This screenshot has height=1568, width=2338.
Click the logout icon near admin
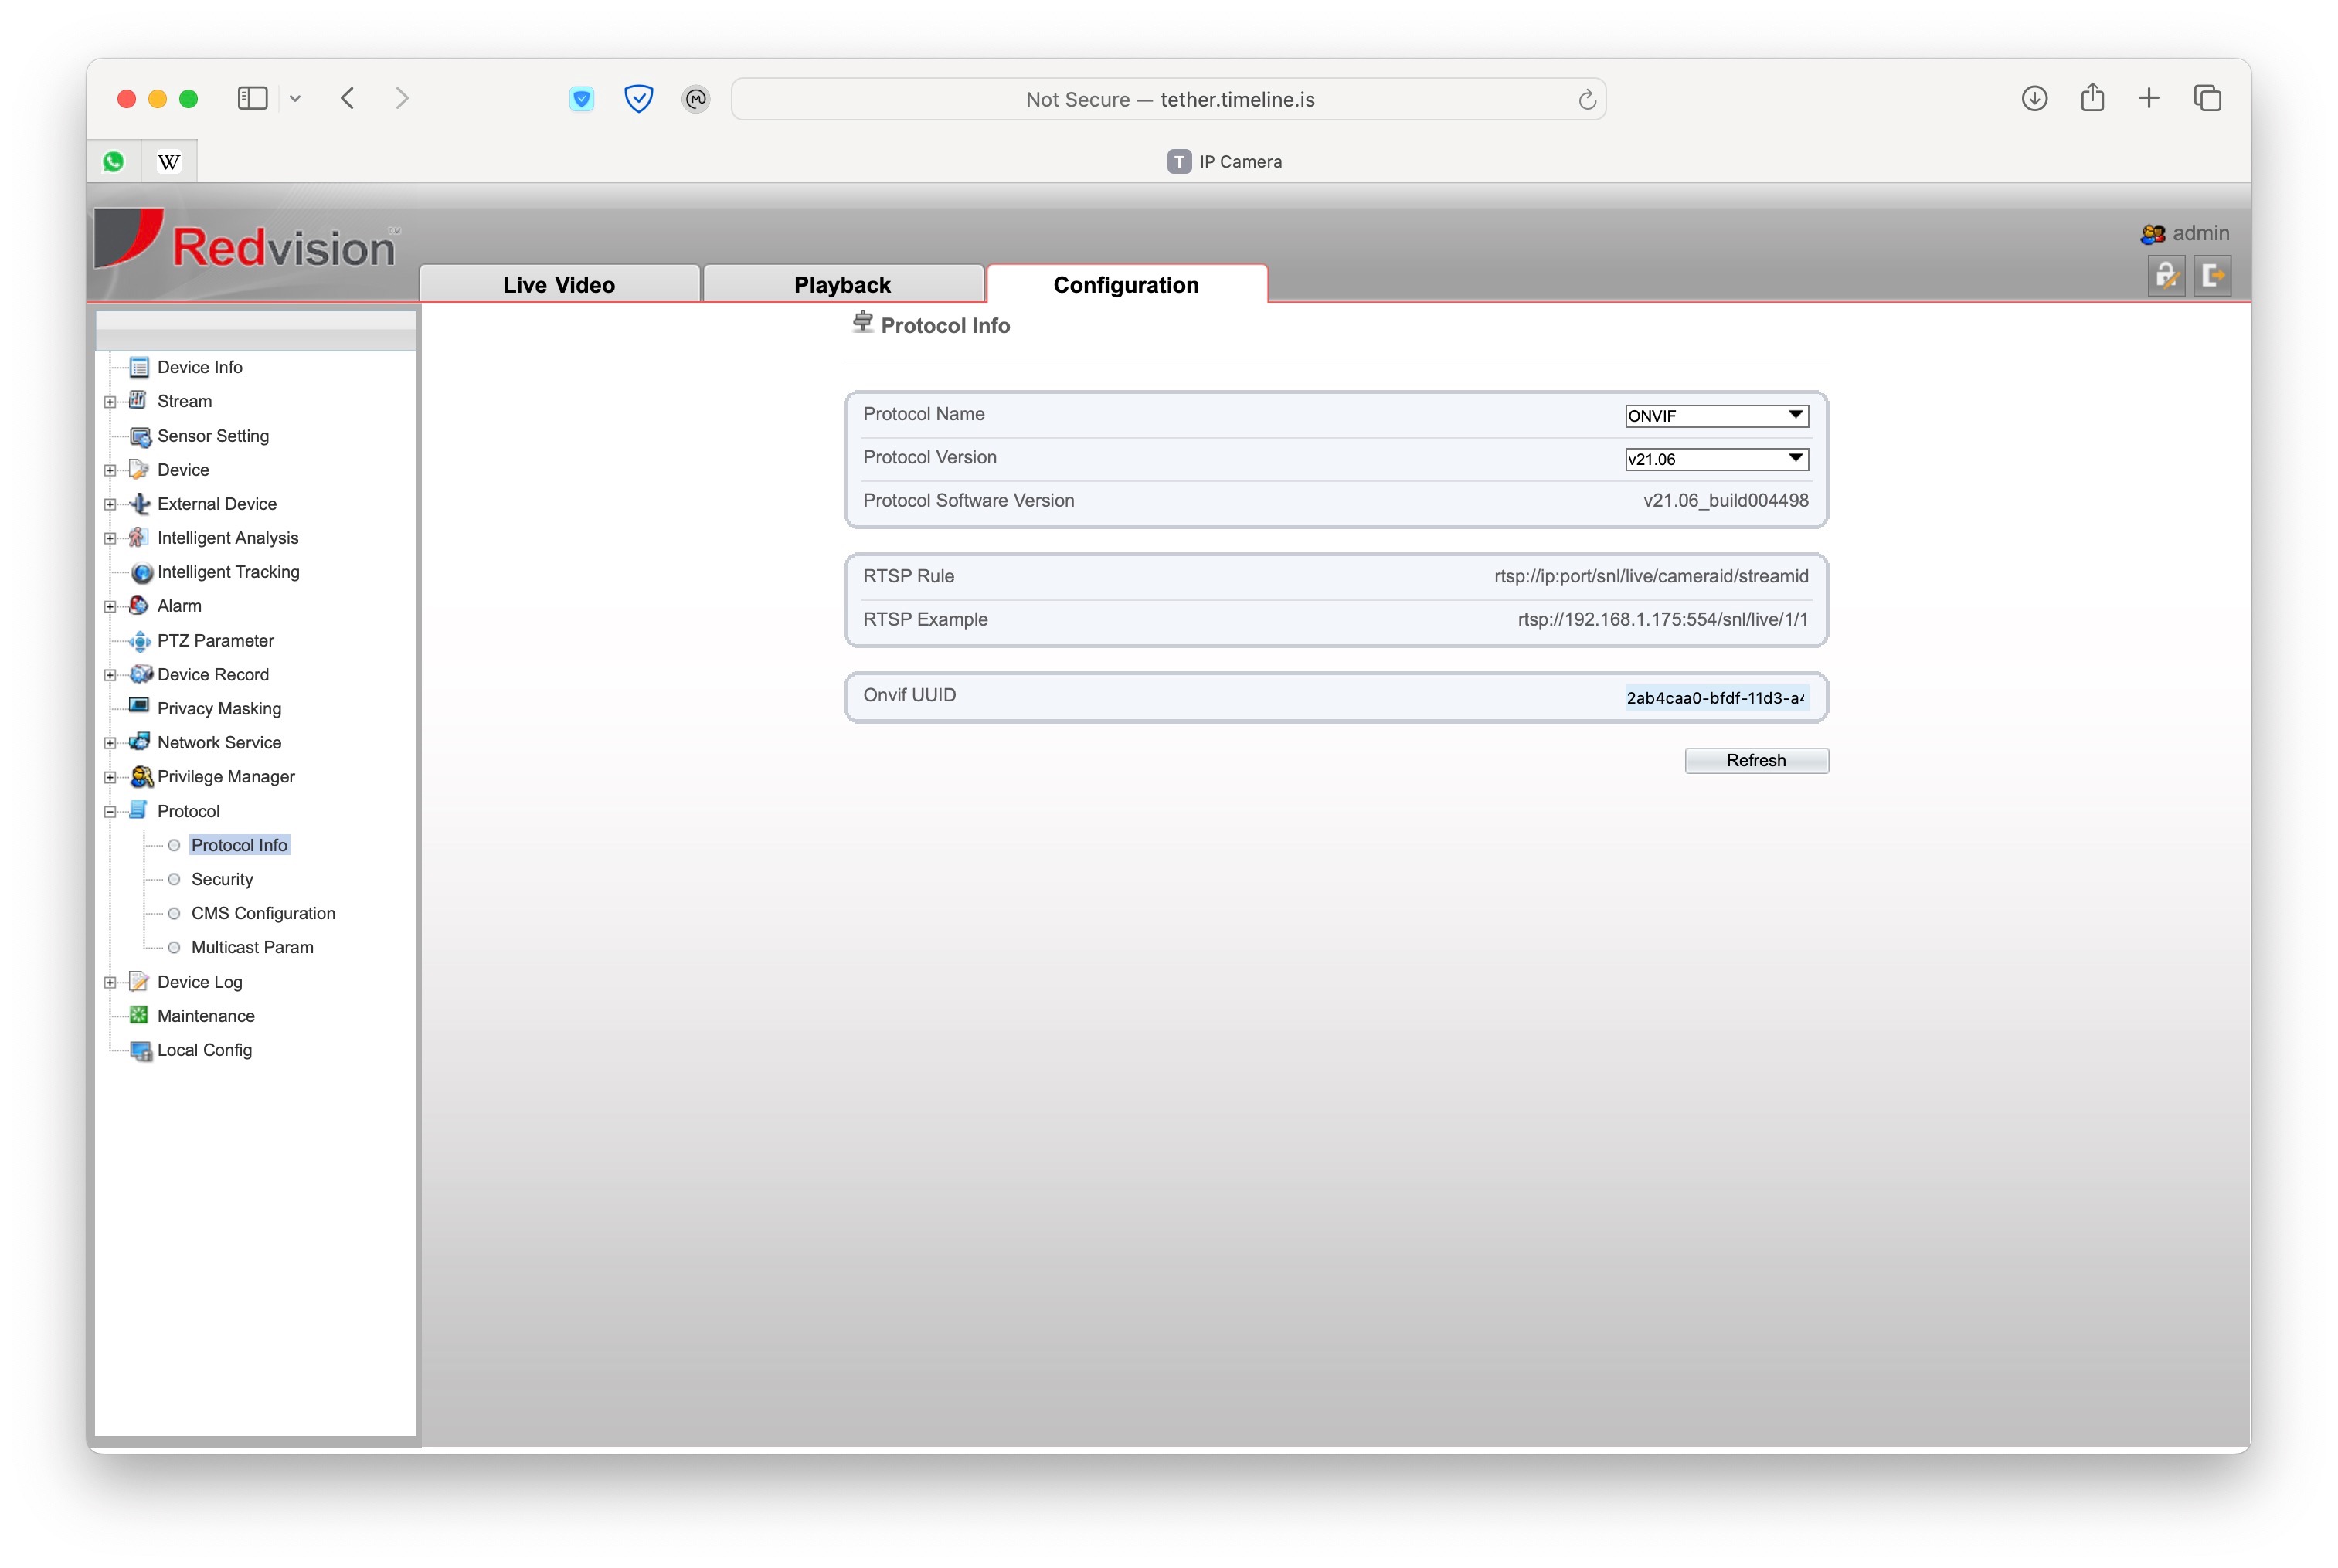pos(2212,276)
